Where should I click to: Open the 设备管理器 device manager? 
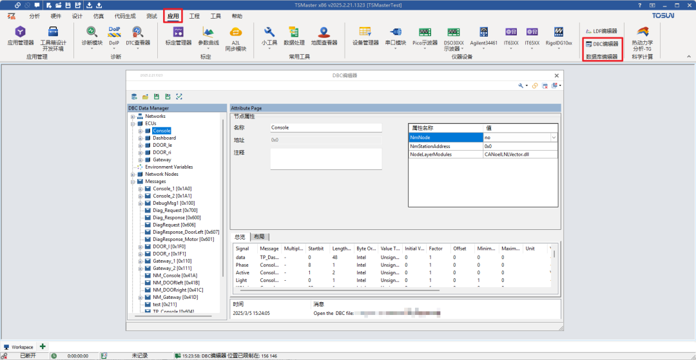tap(365, 35)
